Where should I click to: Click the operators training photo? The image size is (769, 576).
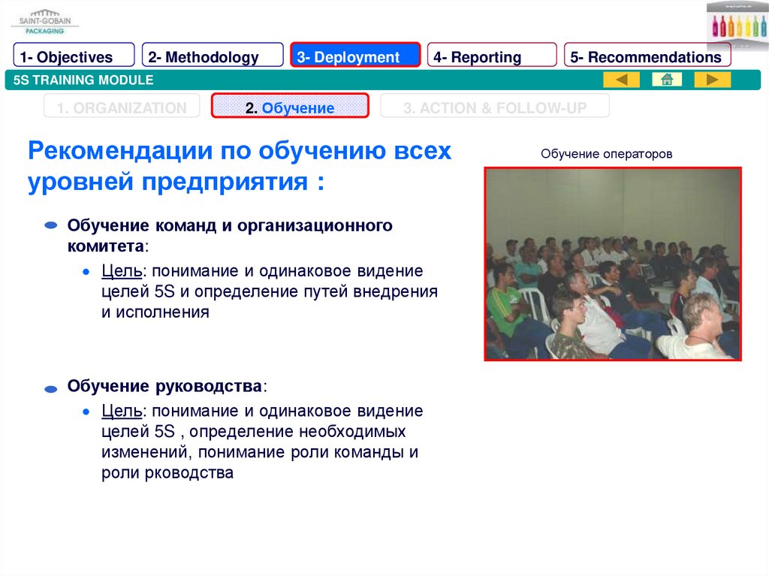(x=613, y=264)
